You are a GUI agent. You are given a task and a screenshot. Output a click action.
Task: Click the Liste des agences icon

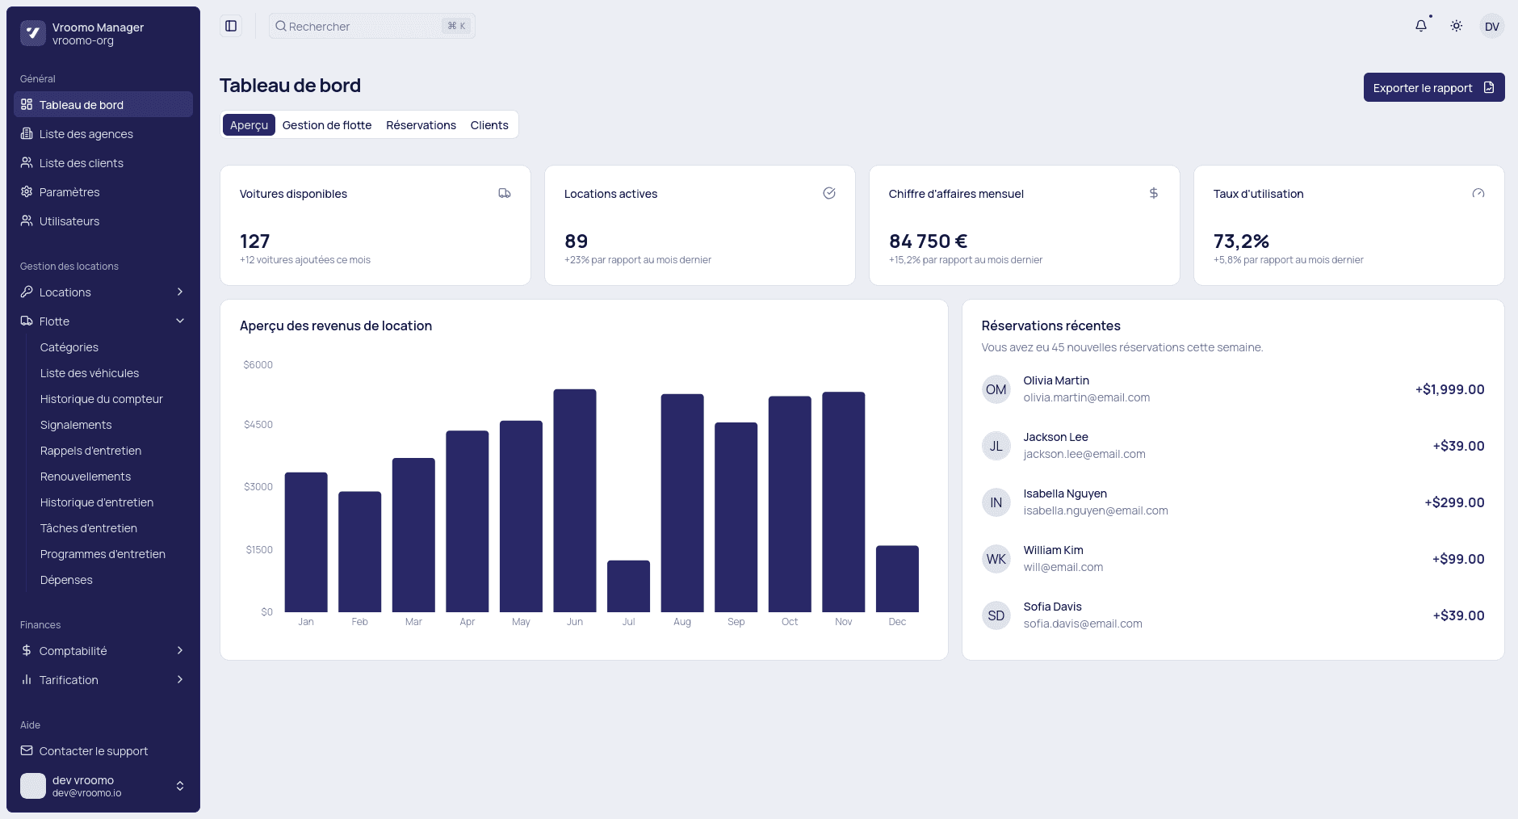click(27, 133)
